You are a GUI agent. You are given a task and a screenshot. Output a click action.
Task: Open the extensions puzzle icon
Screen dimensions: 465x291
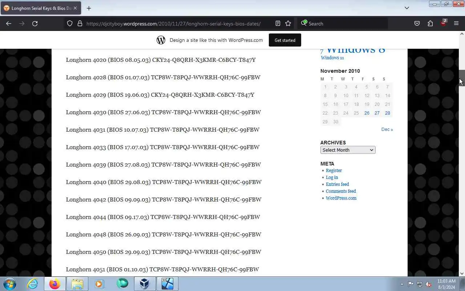tap(430, 23)
